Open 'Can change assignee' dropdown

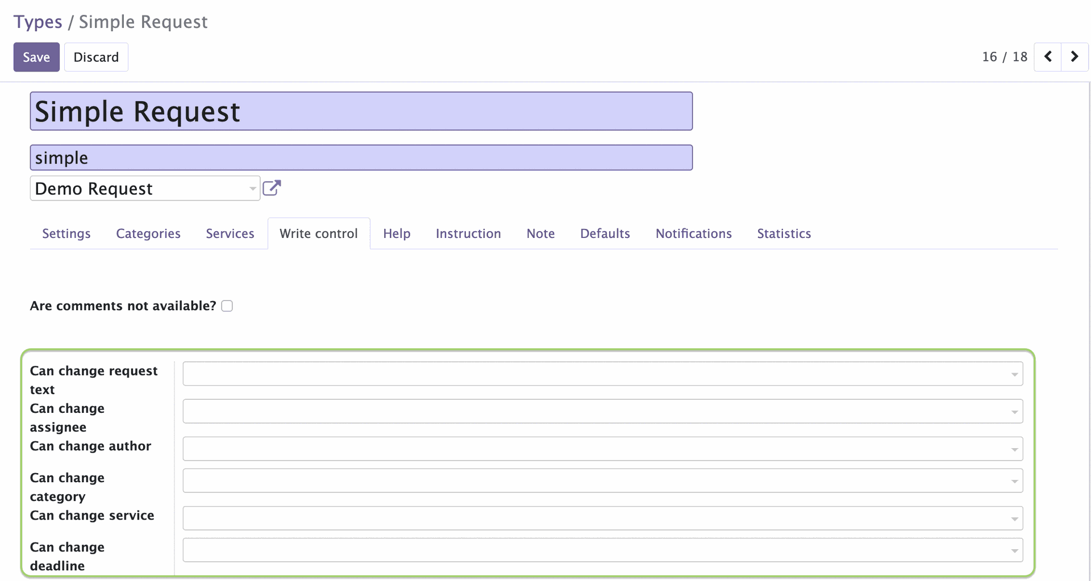[x=602, y=411]
